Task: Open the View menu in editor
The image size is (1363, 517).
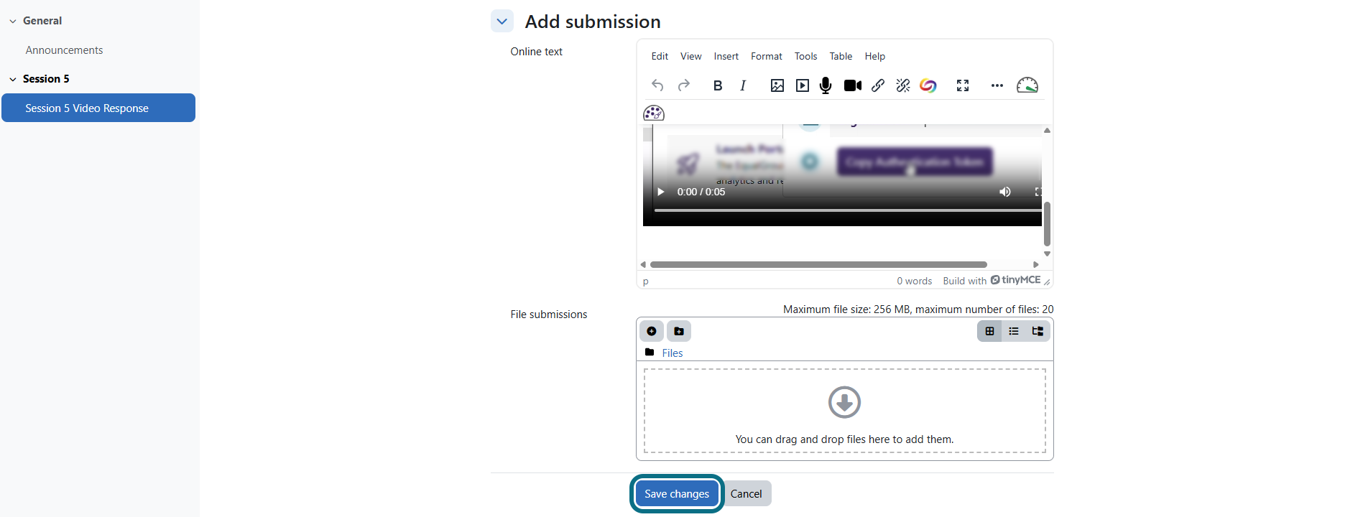Action: click(691, 56)
